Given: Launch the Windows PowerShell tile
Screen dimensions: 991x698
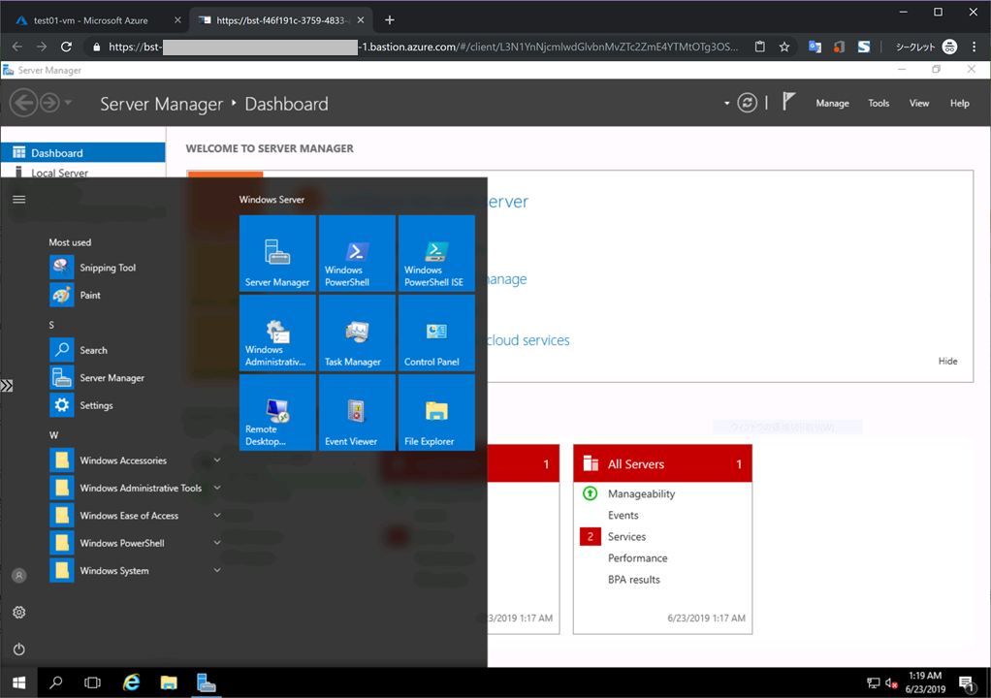Looking at the screenshot, I should (357, 253).
